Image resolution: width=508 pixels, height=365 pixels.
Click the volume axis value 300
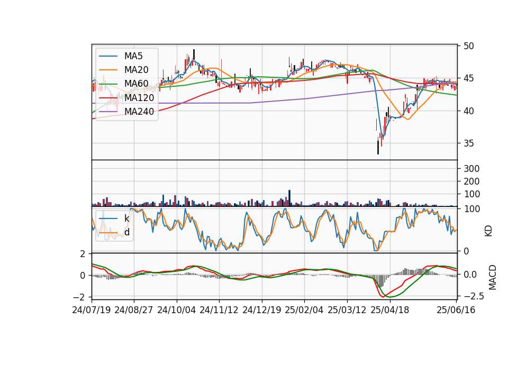pyautogui.click(x=471, y=169)
